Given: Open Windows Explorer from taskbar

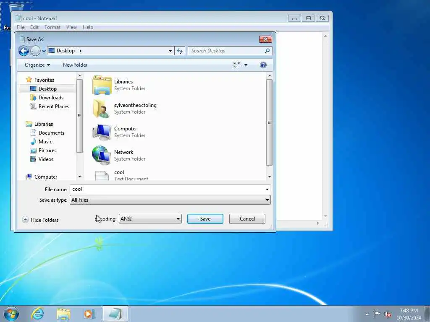Looking at the screenshot, I should point(64,314).
